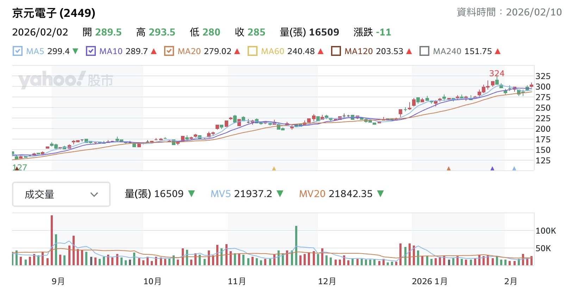Click the yellow triangle marker near November
572x300 pixels.
(274, 169)
